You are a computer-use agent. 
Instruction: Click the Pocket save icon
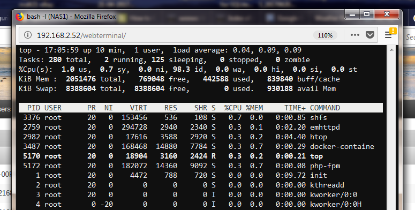pyautogui.click(x=369, y=35)
